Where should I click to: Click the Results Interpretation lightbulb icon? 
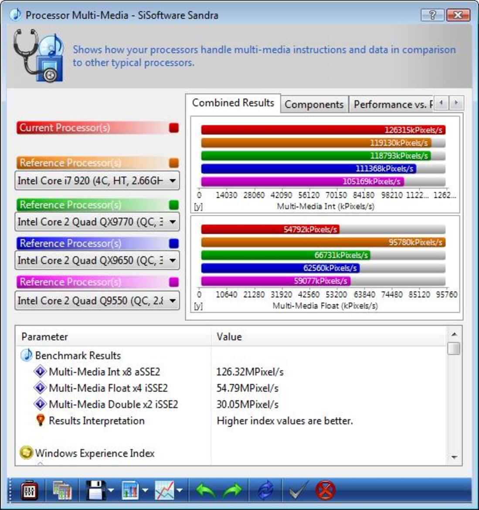(x=41, y=420)
